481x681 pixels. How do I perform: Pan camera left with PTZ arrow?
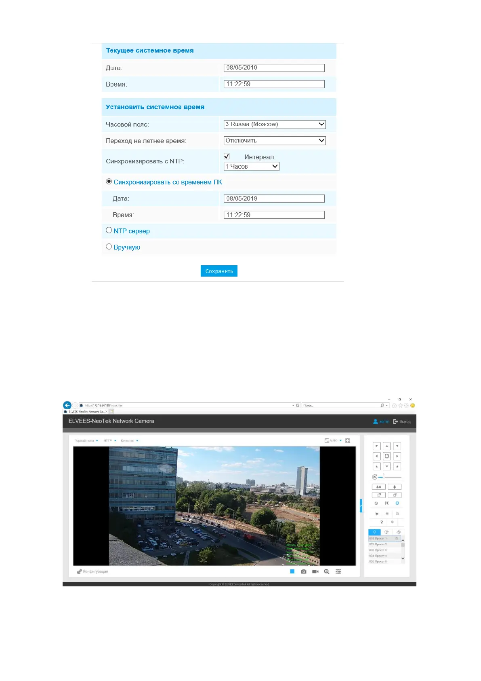pyautogui.click(x=376, y=456)
